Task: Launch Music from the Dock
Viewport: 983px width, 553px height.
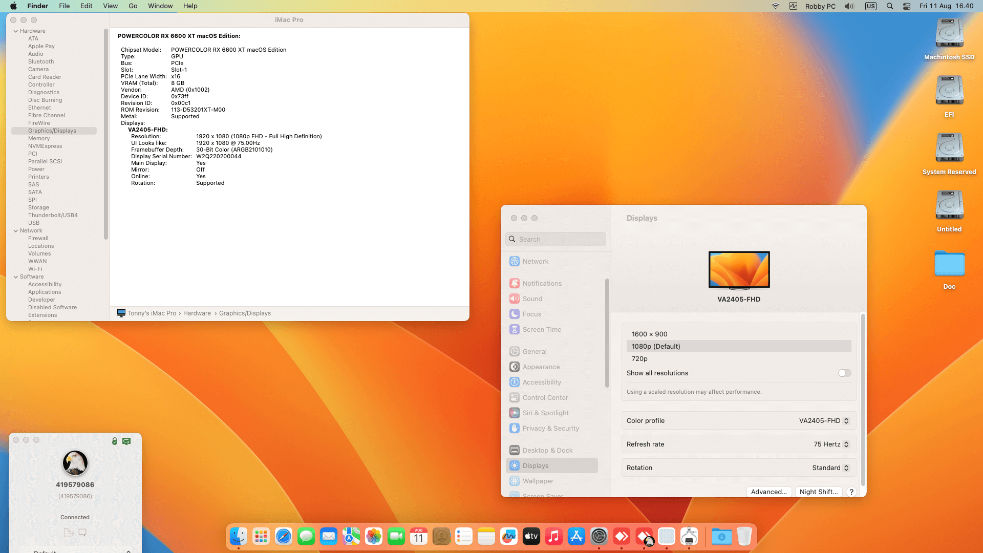Action: [x=554, y=536]
